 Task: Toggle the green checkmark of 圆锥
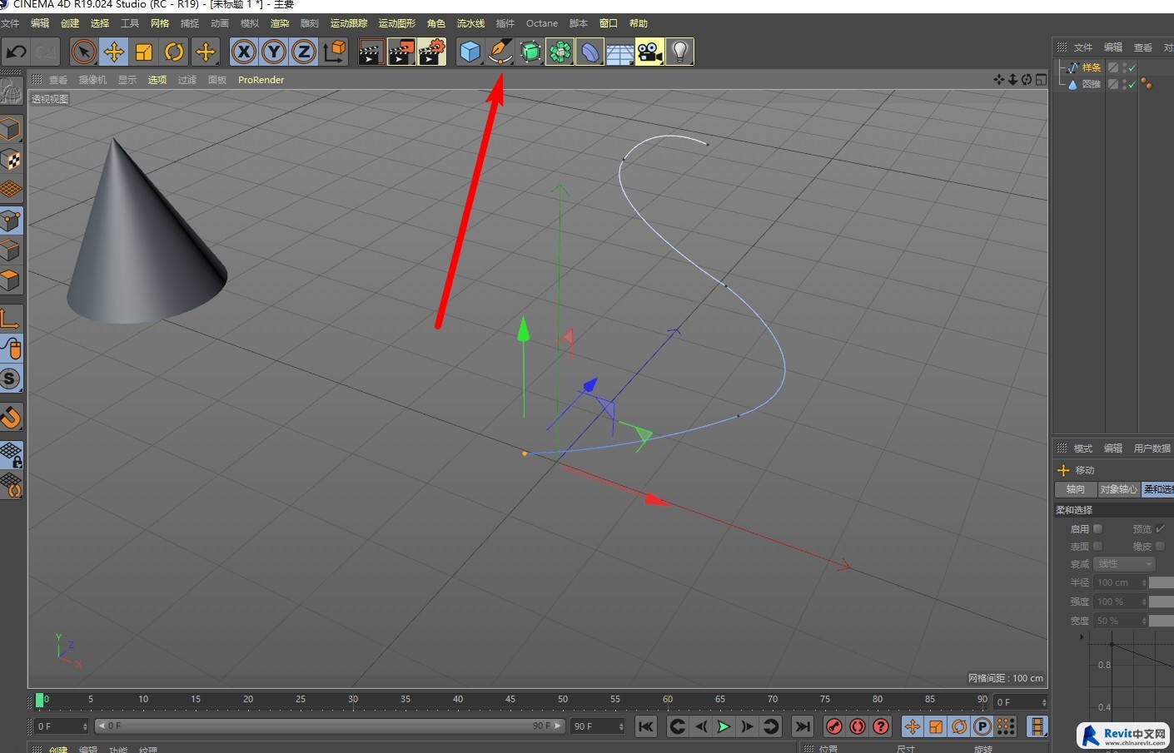coord(1132,85)
